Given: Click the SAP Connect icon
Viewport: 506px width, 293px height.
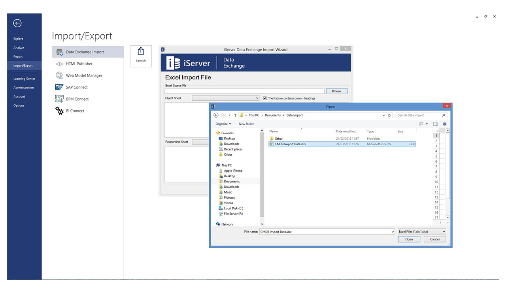Looking at the screenshot, I should 59,87.
